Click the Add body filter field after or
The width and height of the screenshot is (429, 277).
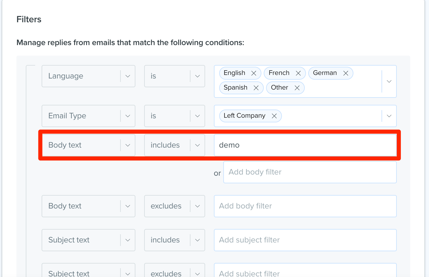(310, 172)
